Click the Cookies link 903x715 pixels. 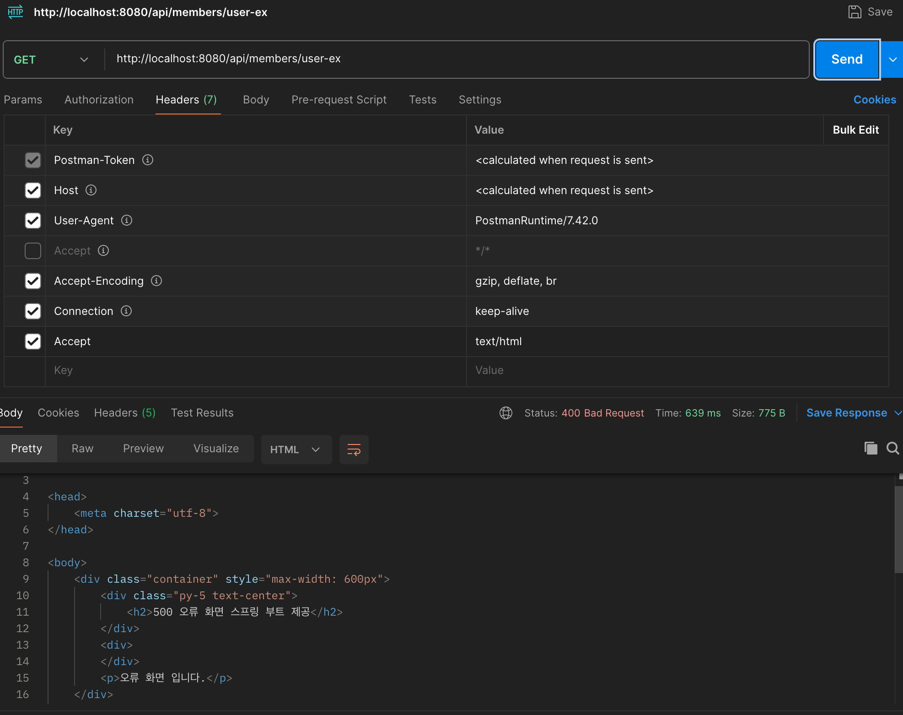pos(874,100)
